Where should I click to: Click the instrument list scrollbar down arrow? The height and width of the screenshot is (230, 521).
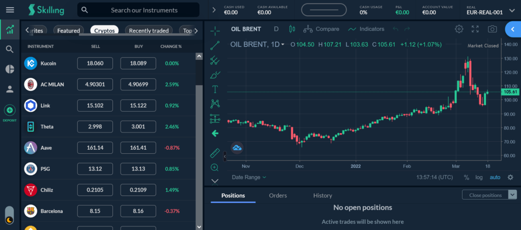[199, 227]
